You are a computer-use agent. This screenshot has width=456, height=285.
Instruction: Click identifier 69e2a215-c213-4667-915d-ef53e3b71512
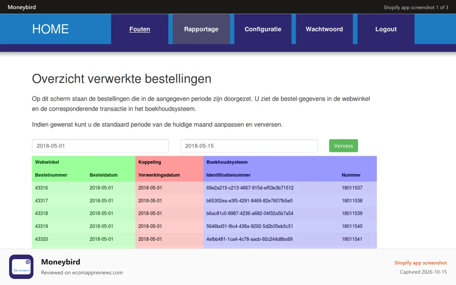pos(250,188)
